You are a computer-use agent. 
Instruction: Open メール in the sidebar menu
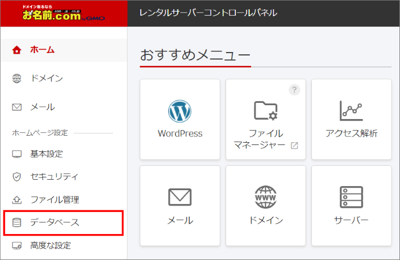42,107
